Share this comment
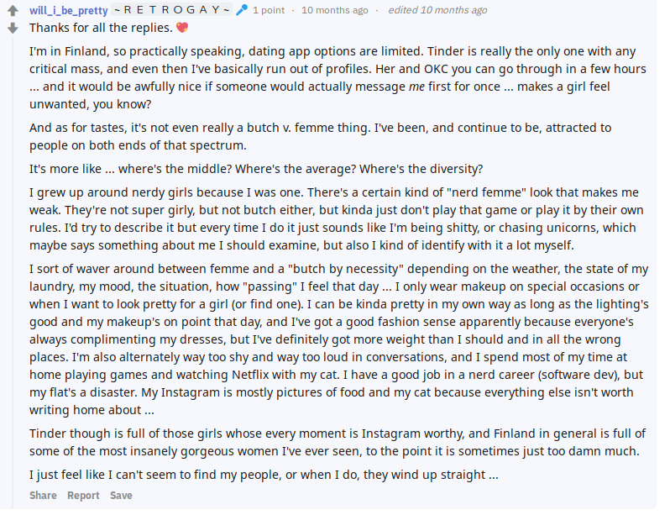The width and height of the screenshot is (670, 515). (43, 496)
